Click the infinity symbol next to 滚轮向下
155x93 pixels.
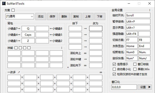pos(85,65)
